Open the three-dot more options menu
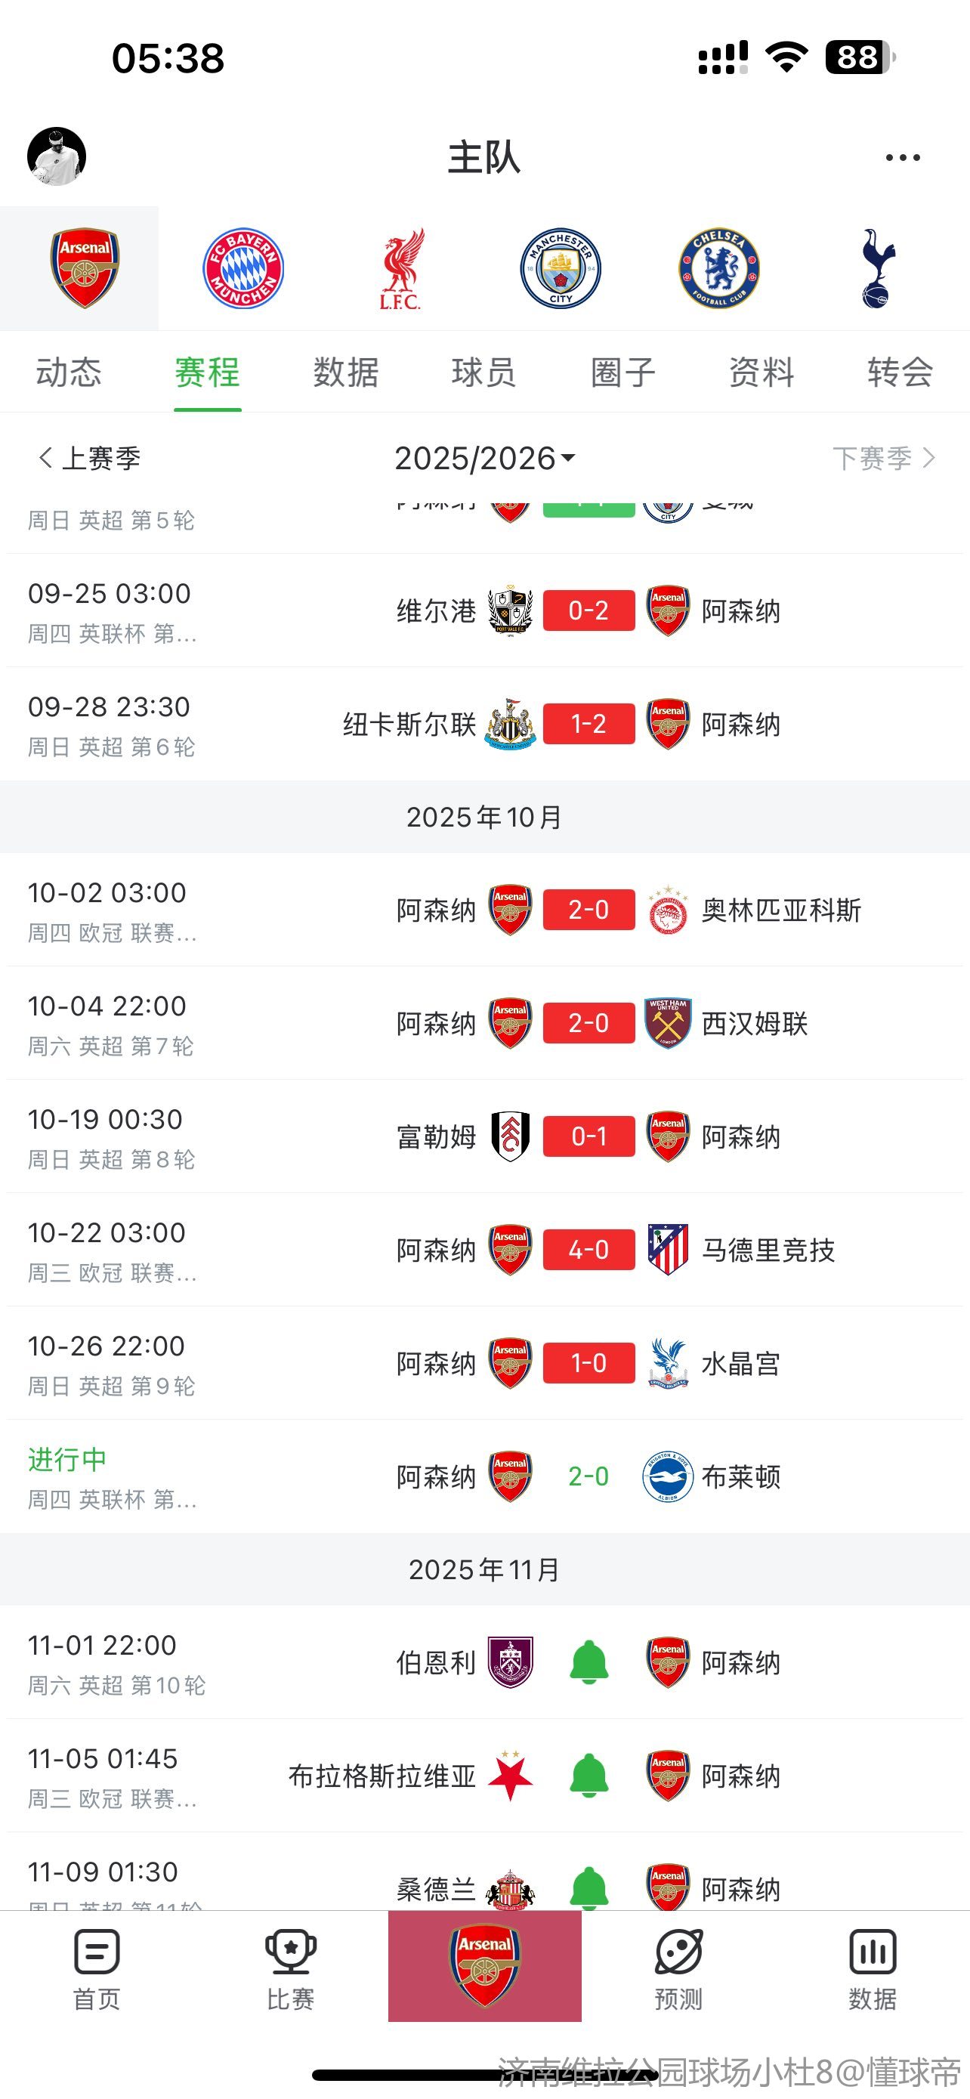The width and height of the screenshot is (970, 2099). [903, 157]
